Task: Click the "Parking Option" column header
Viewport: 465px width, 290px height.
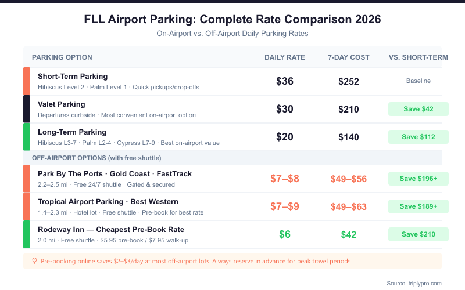Action: click(x=62, y=57)
